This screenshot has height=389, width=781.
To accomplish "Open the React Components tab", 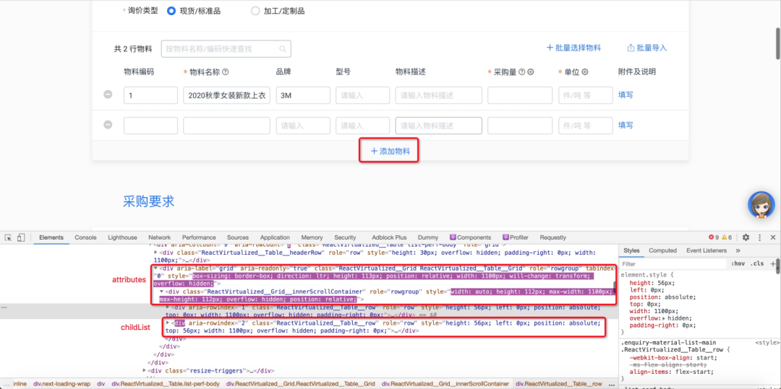I will click(x=470, y=237).
